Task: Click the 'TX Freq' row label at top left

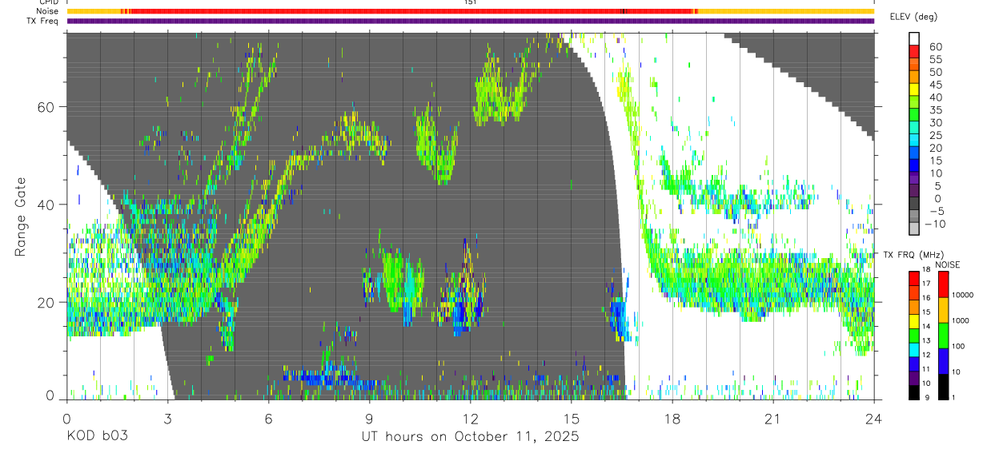Action: tap(44, 21)
